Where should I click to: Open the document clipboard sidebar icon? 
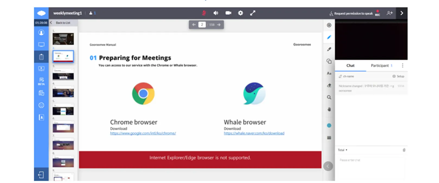(41, 57)
